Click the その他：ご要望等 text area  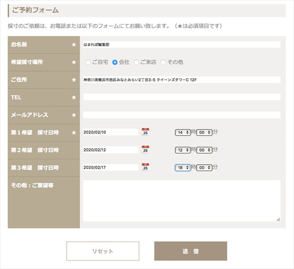[181, 201]
